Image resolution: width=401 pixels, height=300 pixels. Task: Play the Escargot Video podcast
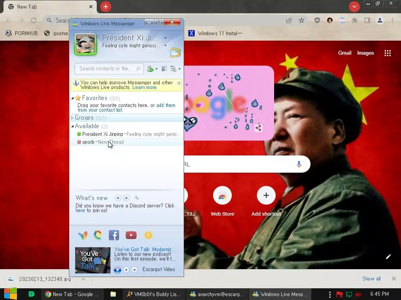pyautogui.click(x=117, y=270)
